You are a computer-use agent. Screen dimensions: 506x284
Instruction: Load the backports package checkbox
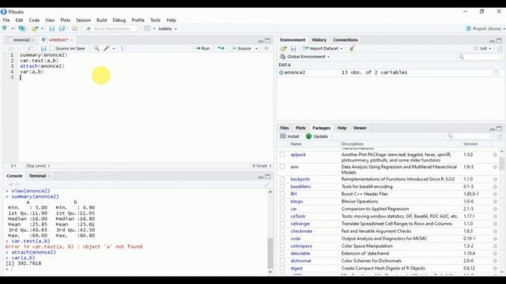[x=282, y=179]
